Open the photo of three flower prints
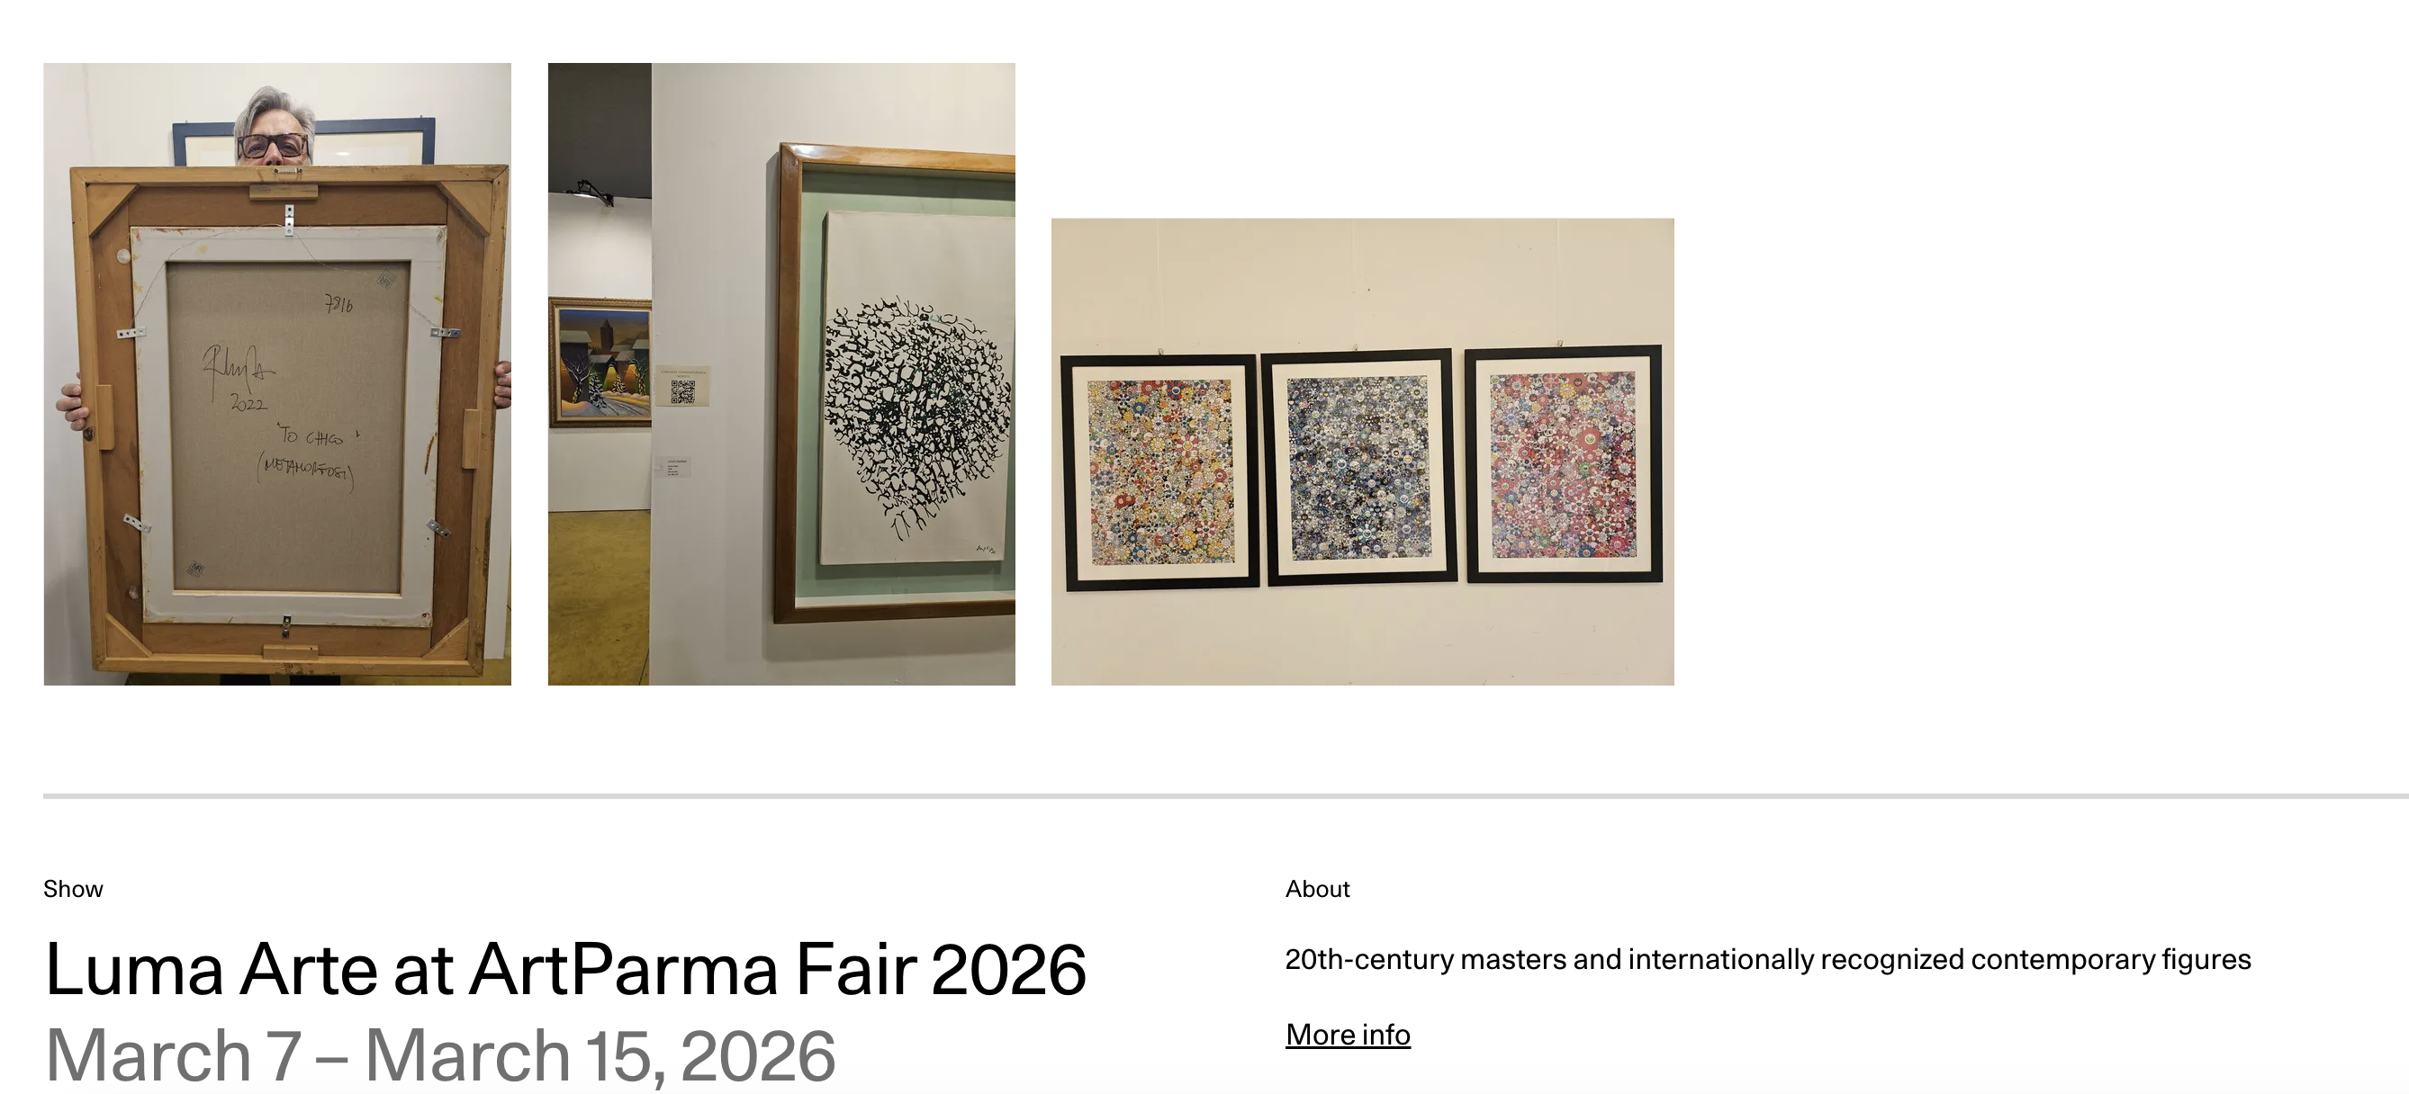 tap(1363, 452)
